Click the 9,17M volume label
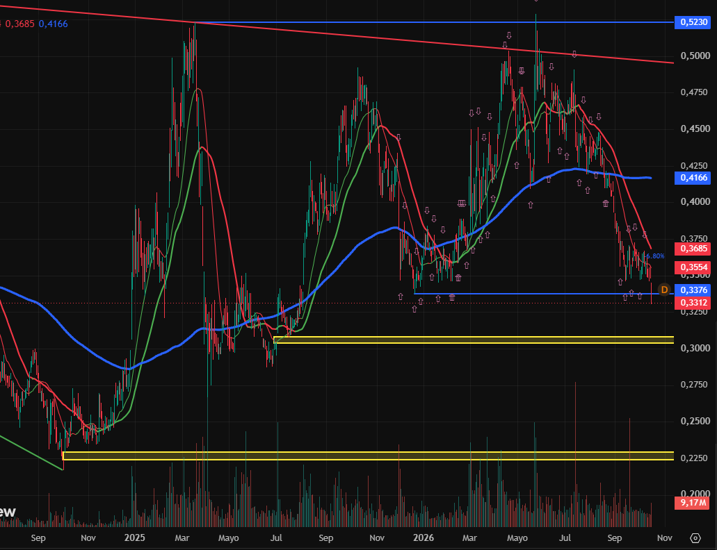The height and width of the screenshot is (550, 717). tap(693, 503)
